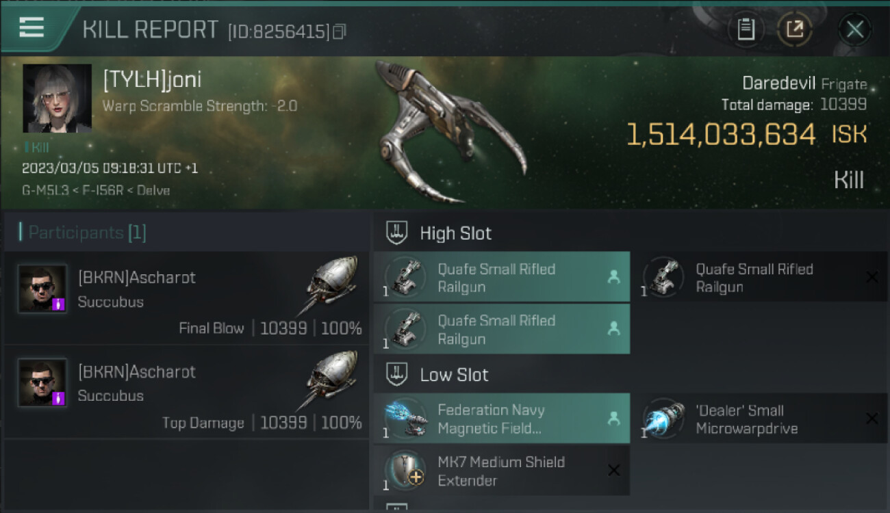
Task: Select the Federation Navy Magnetic Field item
Action: pyautogui.click(x=502, y=419)
